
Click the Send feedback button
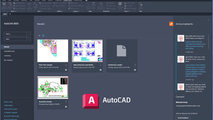183,118
